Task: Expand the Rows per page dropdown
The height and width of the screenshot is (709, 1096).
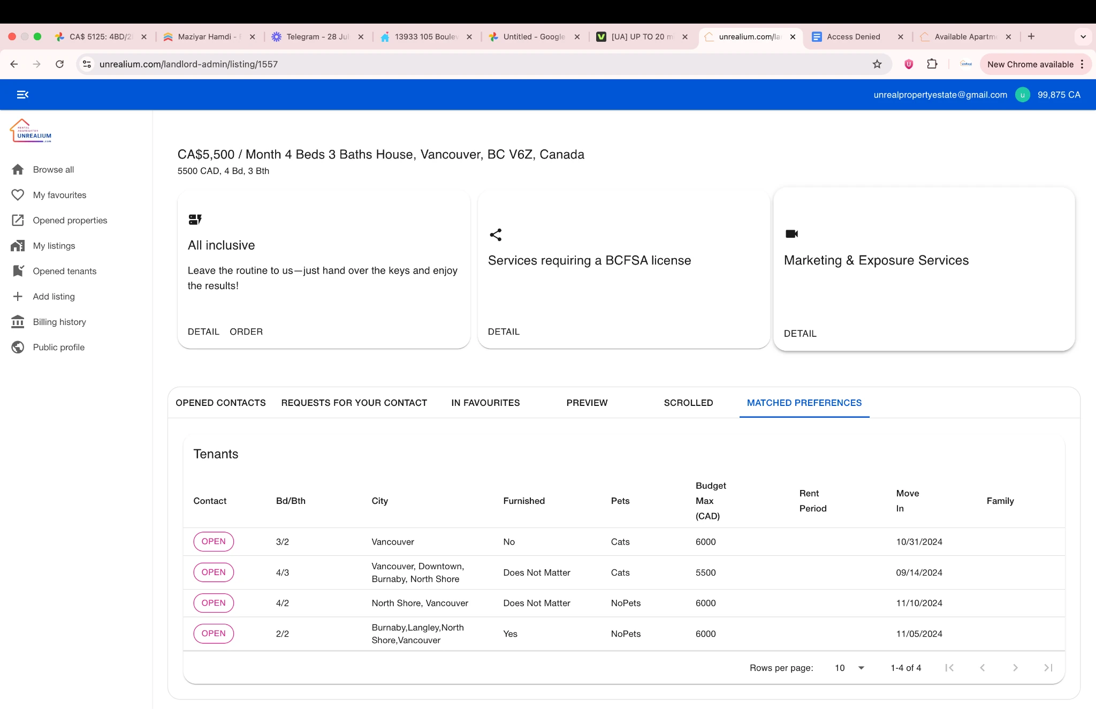Action: click(850, 668)
